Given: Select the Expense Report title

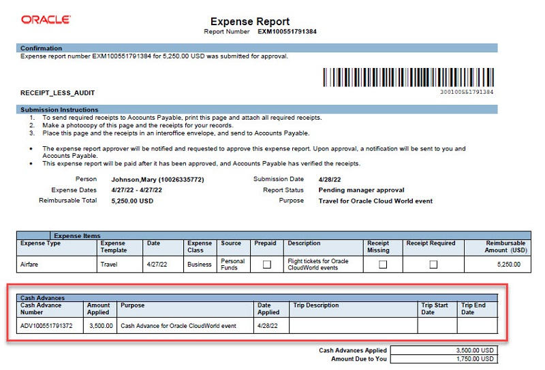Looking at the screenshot, I should click(x=250, y=22).
